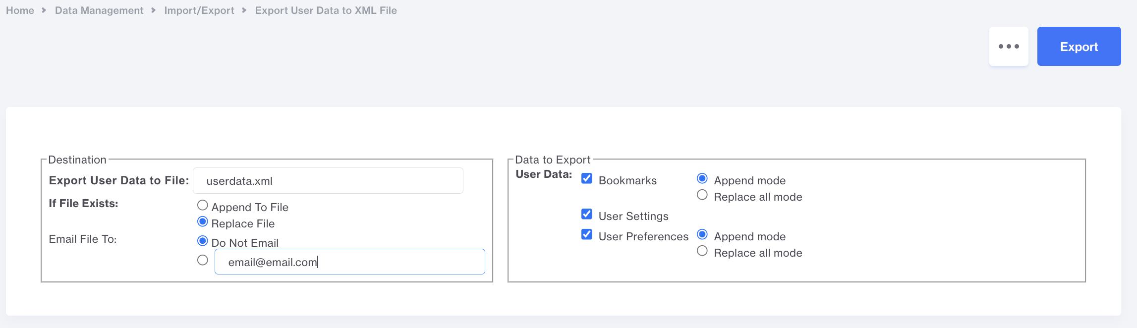Choose Do Not Email option

point(203,241)
